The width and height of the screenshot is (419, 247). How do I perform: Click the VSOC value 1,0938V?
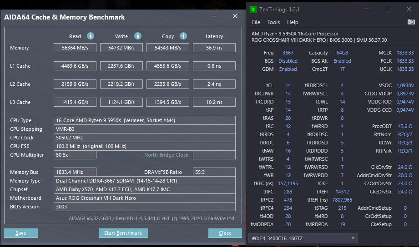coord(405,85)
